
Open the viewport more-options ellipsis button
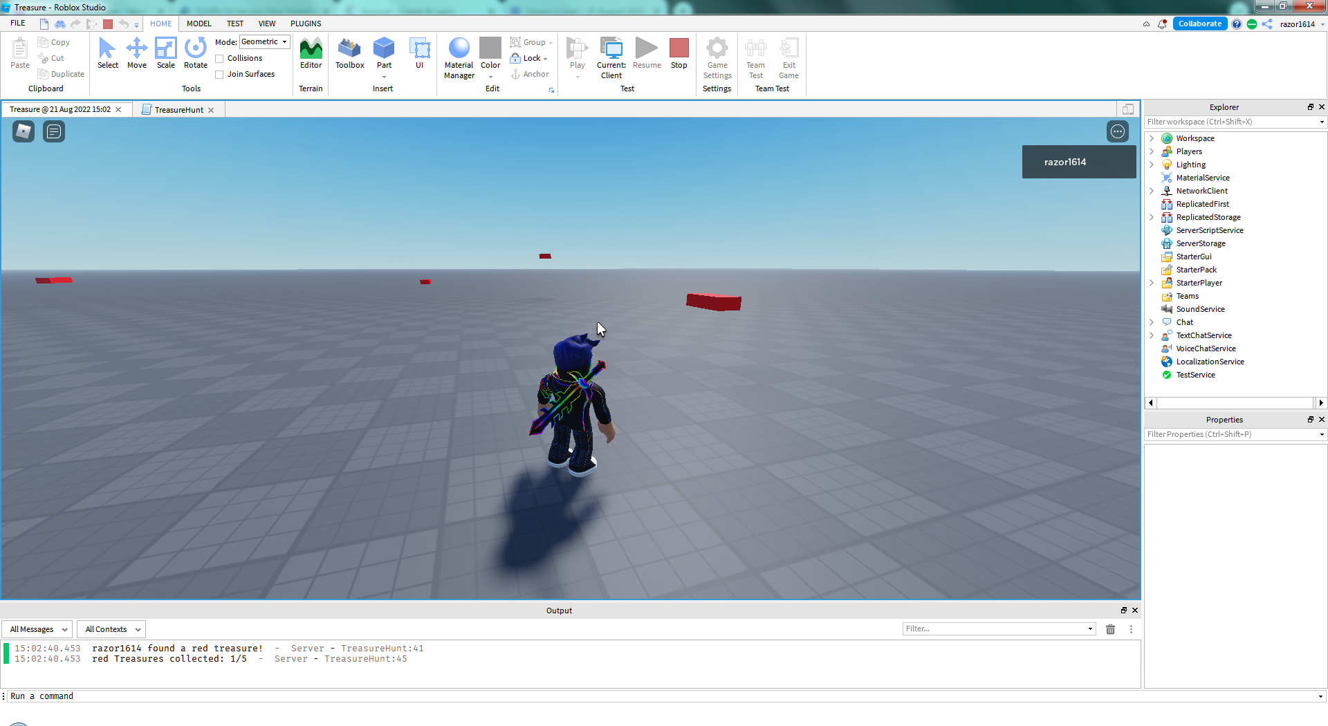pos(1118,131)
